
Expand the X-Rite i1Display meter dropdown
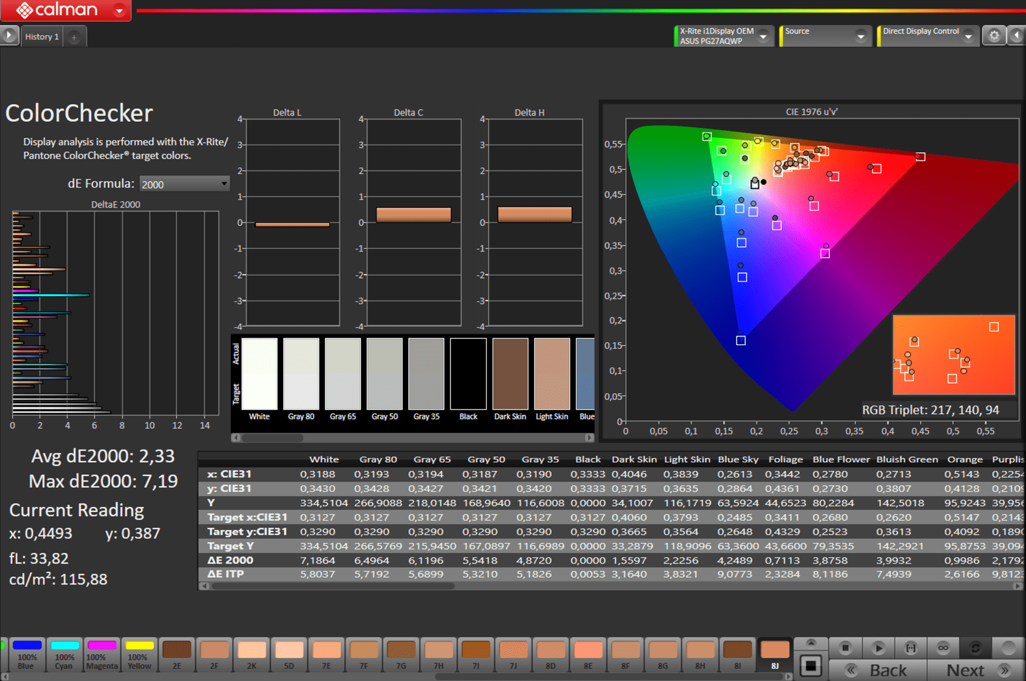[x=763, y=36]
